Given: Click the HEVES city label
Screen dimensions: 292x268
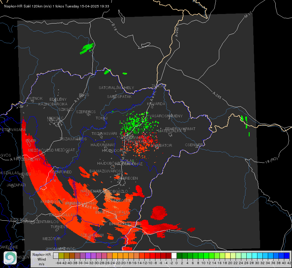Looking at the screenshot, I should (25, 174).
